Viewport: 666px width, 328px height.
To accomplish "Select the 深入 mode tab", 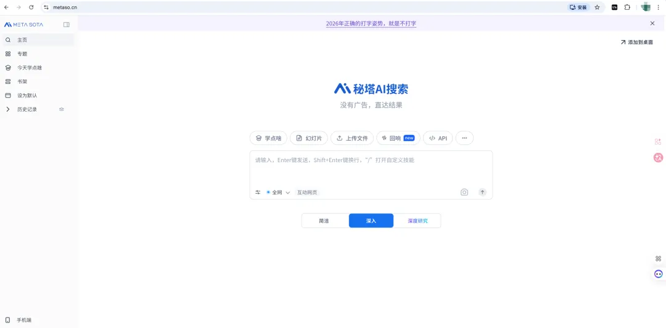I will 371,221.
